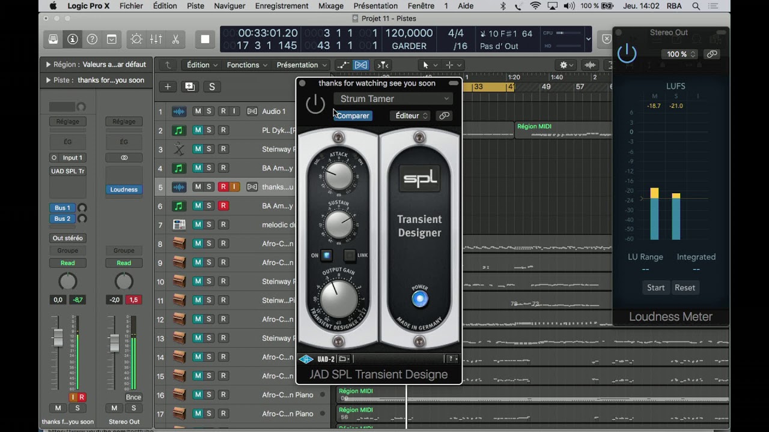Screen dimensions: 769x432
Task: Open the Présentation dropdown in tracks area
Action: point(302,65)
